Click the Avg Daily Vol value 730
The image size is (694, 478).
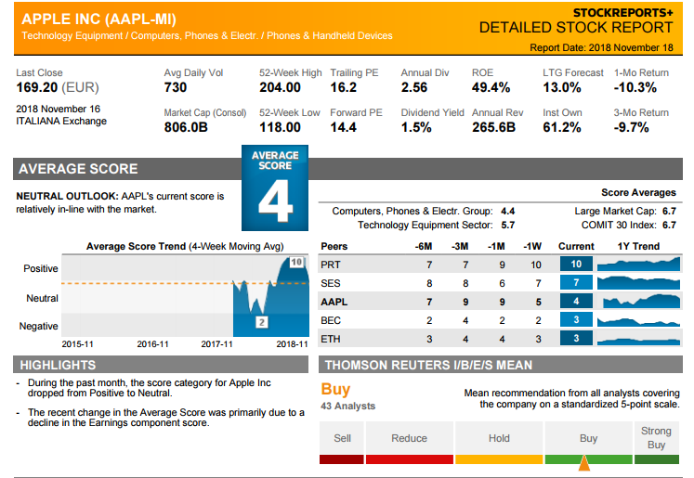pos(176,87)
